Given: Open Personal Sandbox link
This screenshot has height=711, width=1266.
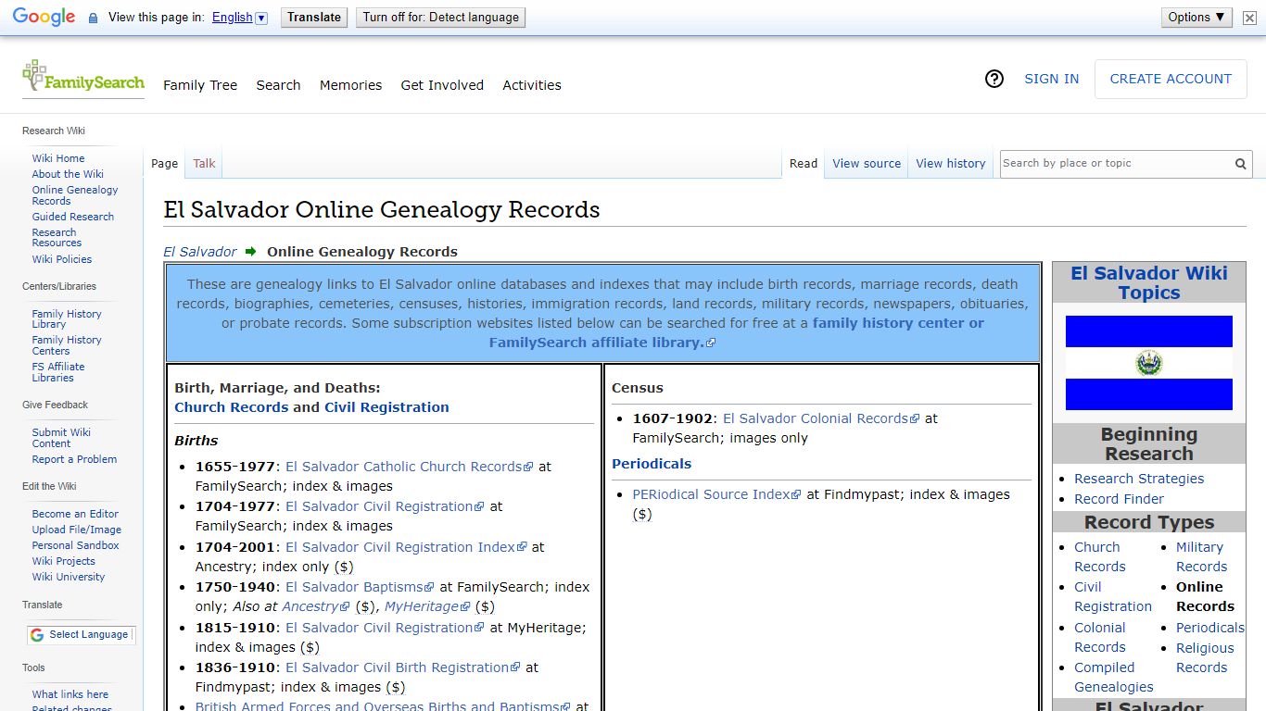Looking at the screenshot, I should coord(76,545).
